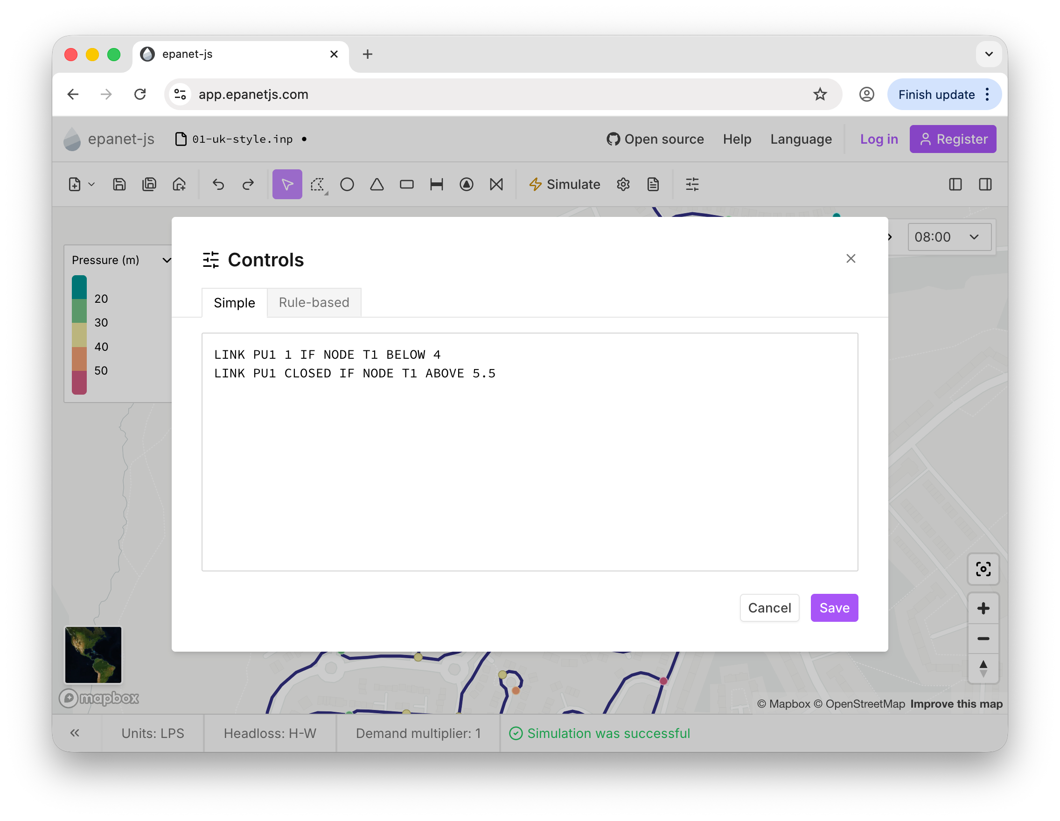Open the simulation report
Image resolution: width=1060 pixels, height=821 pixels.
click(x=653, y=184)
